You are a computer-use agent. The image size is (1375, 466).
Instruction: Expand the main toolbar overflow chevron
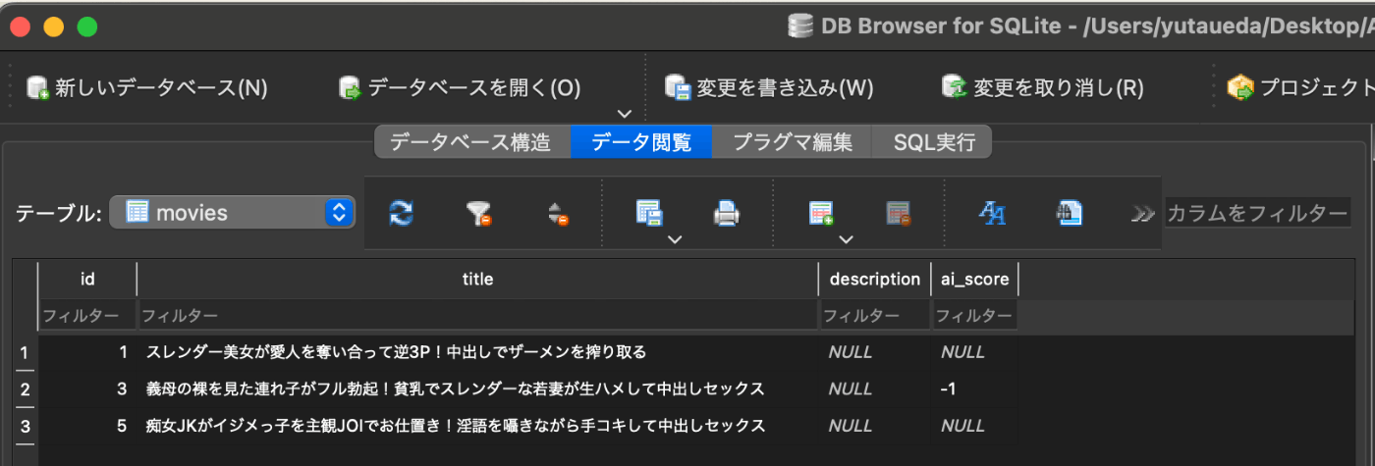624,114
